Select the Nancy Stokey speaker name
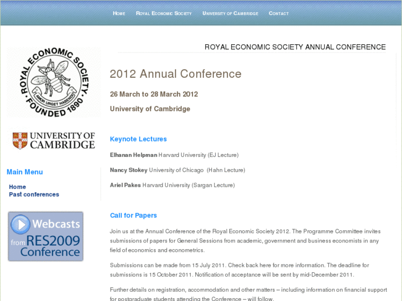 (128, 170)
